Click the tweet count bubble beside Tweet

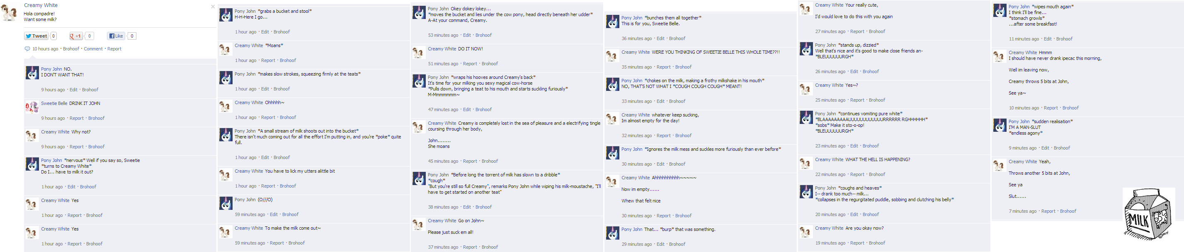pos(54,36)
